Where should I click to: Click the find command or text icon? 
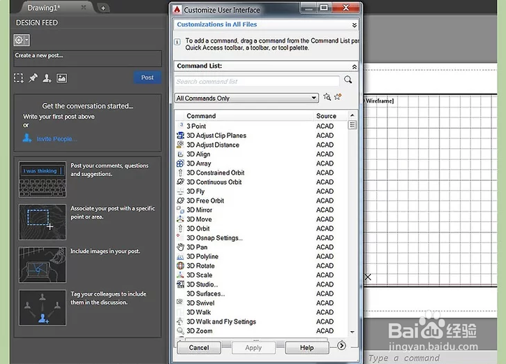327,96
